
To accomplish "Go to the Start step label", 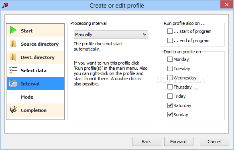I will tap(26, 31).
